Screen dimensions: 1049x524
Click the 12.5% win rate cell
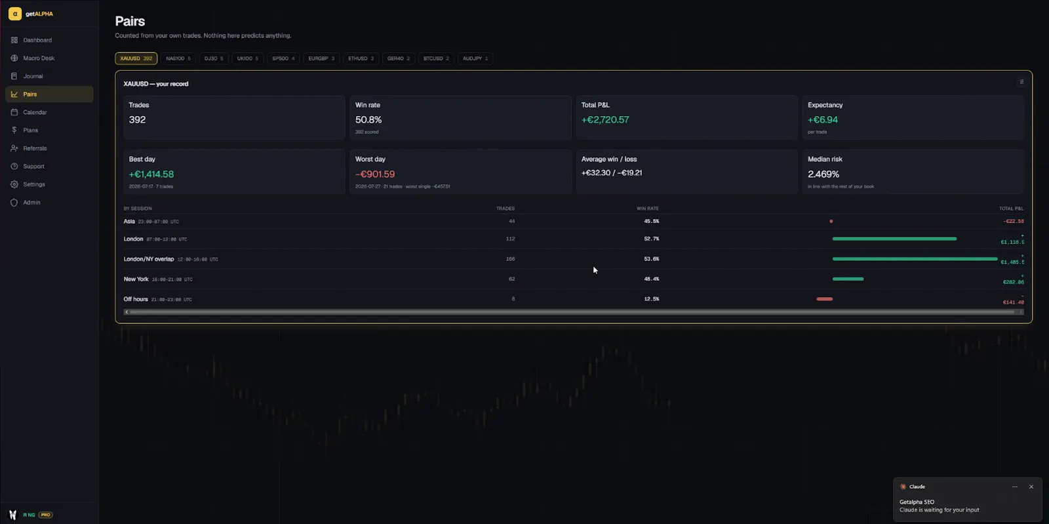click(652, 299)
